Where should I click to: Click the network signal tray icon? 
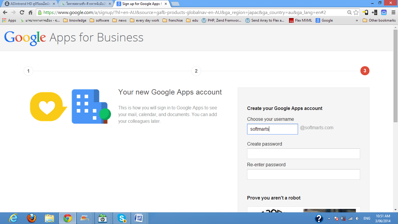pos(350,218)
